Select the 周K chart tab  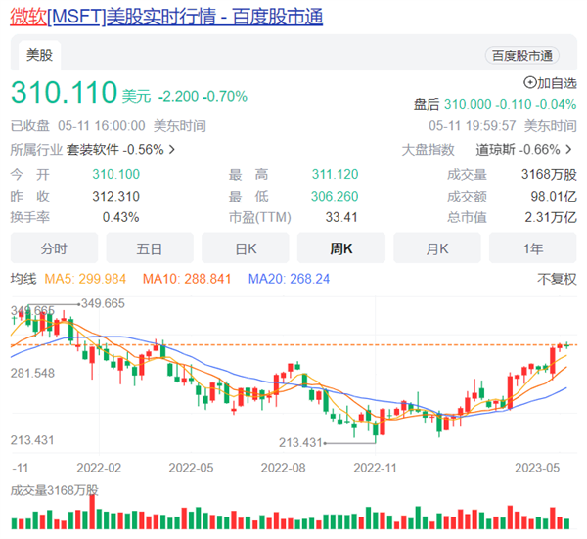[341, 248]
